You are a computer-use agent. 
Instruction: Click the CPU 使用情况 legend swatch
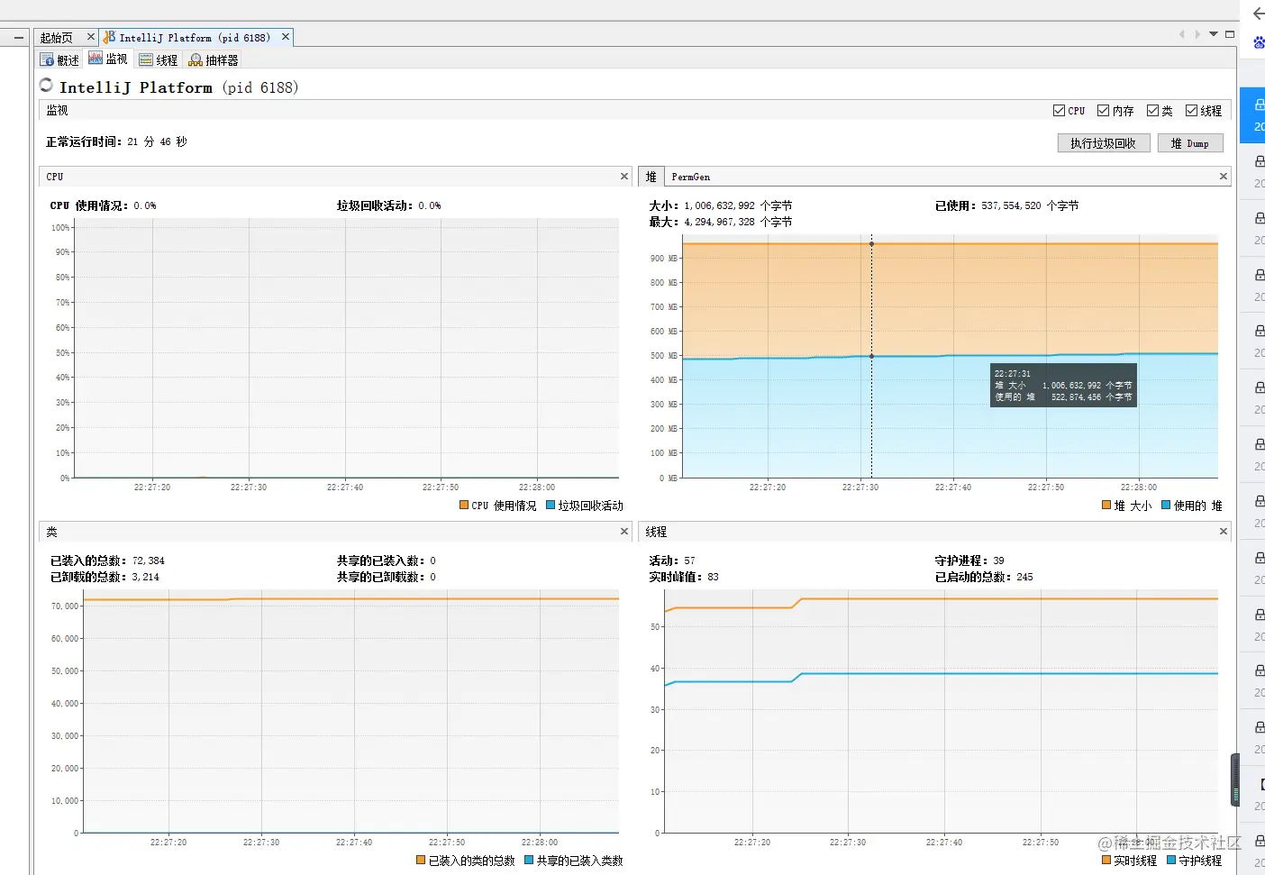click(x=464, y=506)
